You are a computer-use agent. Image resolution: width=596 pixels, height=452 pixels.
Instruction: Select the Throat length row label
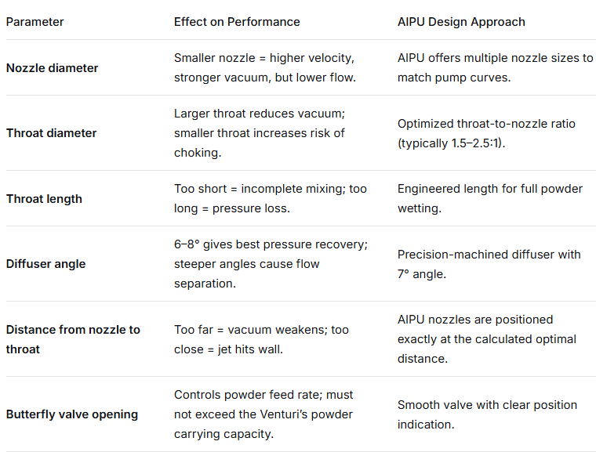point(44,199)
